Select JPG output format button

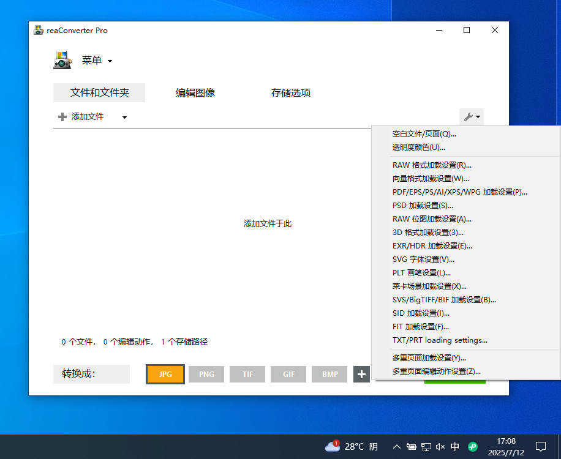(165, 375)
